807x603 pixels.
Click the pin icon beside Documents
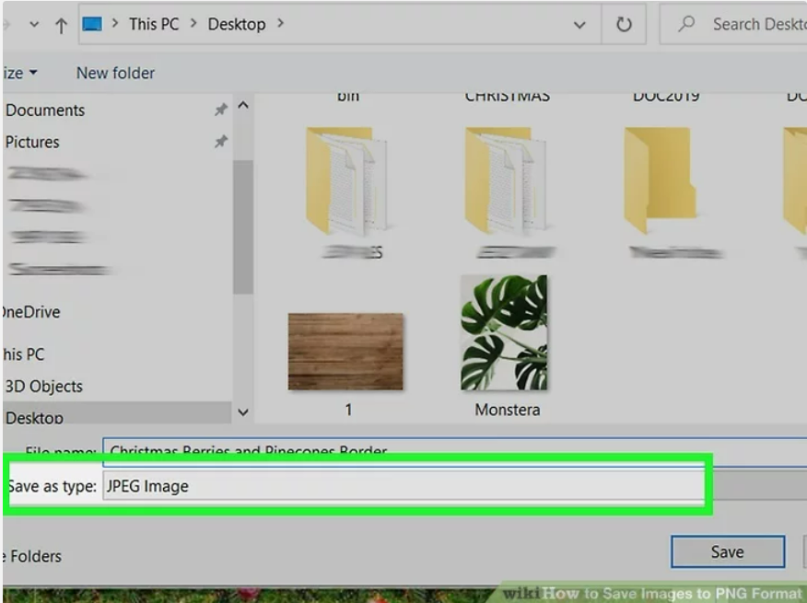coord(220,110)
